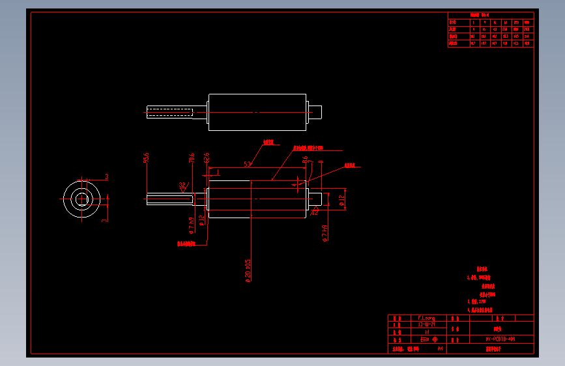Image resolution: width=565 pixels, height=366 pixels.
Task: Click the 1:1 scale value cell
Action: coord(427,332)
